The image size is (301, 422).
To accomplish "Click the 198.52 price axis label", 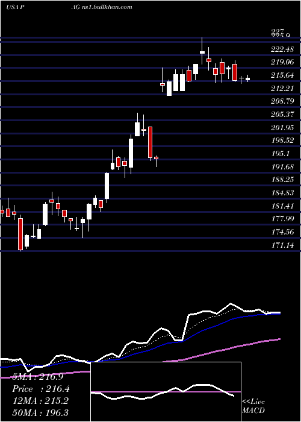I will [x=282, y=140].
